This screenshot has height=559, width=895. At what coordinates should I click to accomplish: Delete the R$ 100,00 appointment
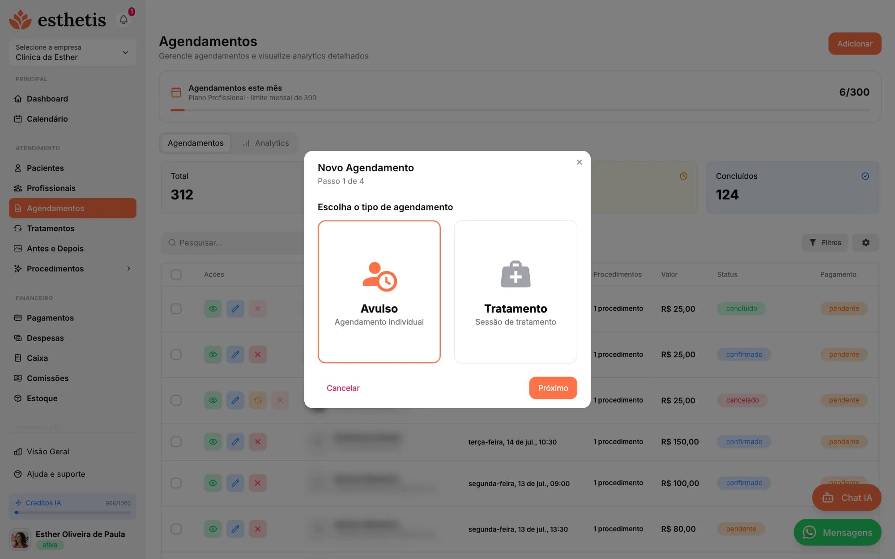pos(258,483)
